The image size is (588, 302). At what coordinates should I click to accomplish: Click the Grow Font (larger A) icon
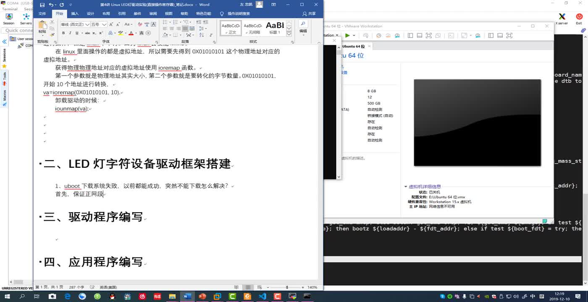click(111, 24)
